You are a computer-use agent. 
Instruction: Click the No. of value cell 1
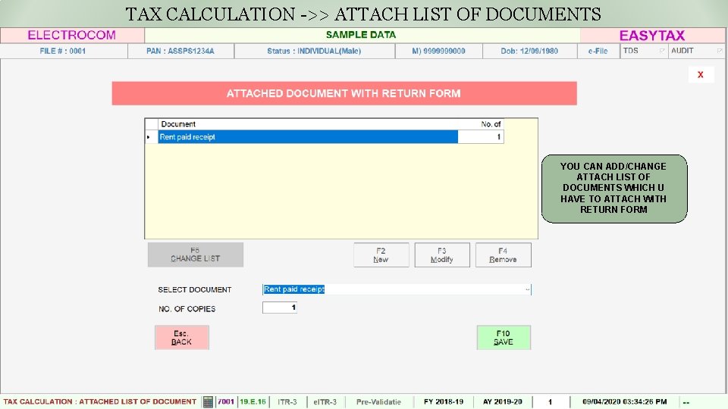coord(481,137)
